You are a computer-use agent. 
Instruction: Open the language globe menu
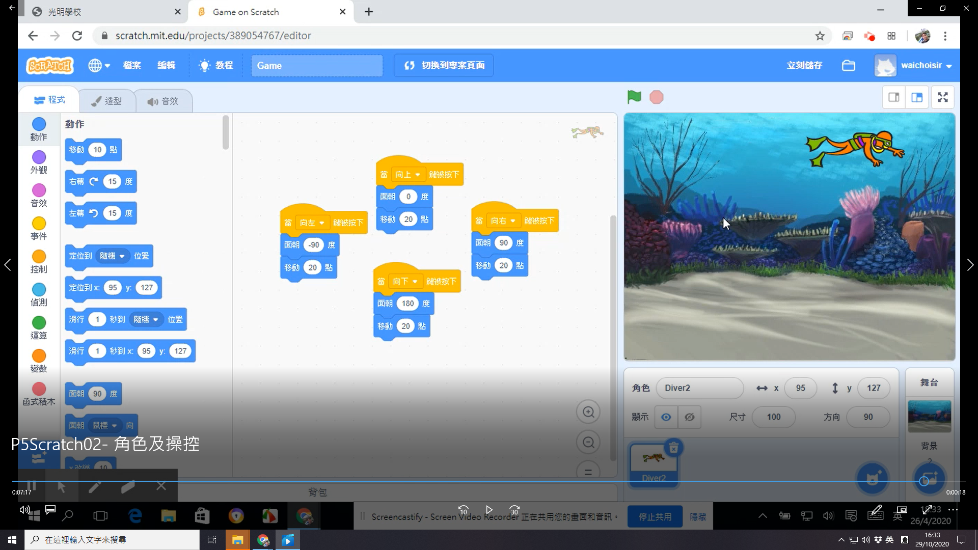tap(99, 66)
